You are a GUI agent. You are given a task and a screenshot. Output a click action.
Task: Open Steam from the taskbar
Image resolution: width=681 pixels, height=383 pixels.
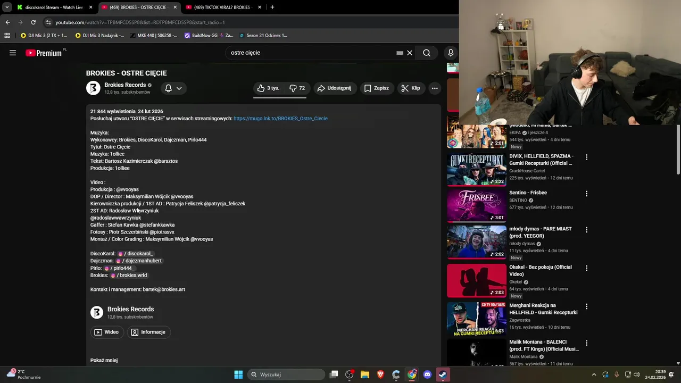point(443,374)
